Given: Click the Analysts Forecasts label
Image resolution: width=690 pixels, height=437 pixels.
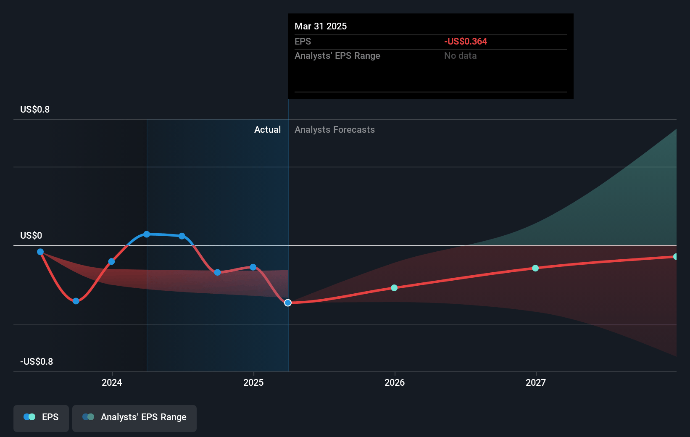Looking at the screenshot, I should (x=334, y=130).
